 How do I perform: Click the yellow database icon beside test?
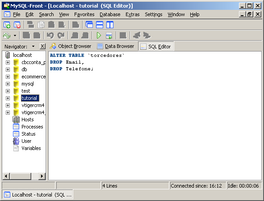click(x=16, y=91)
